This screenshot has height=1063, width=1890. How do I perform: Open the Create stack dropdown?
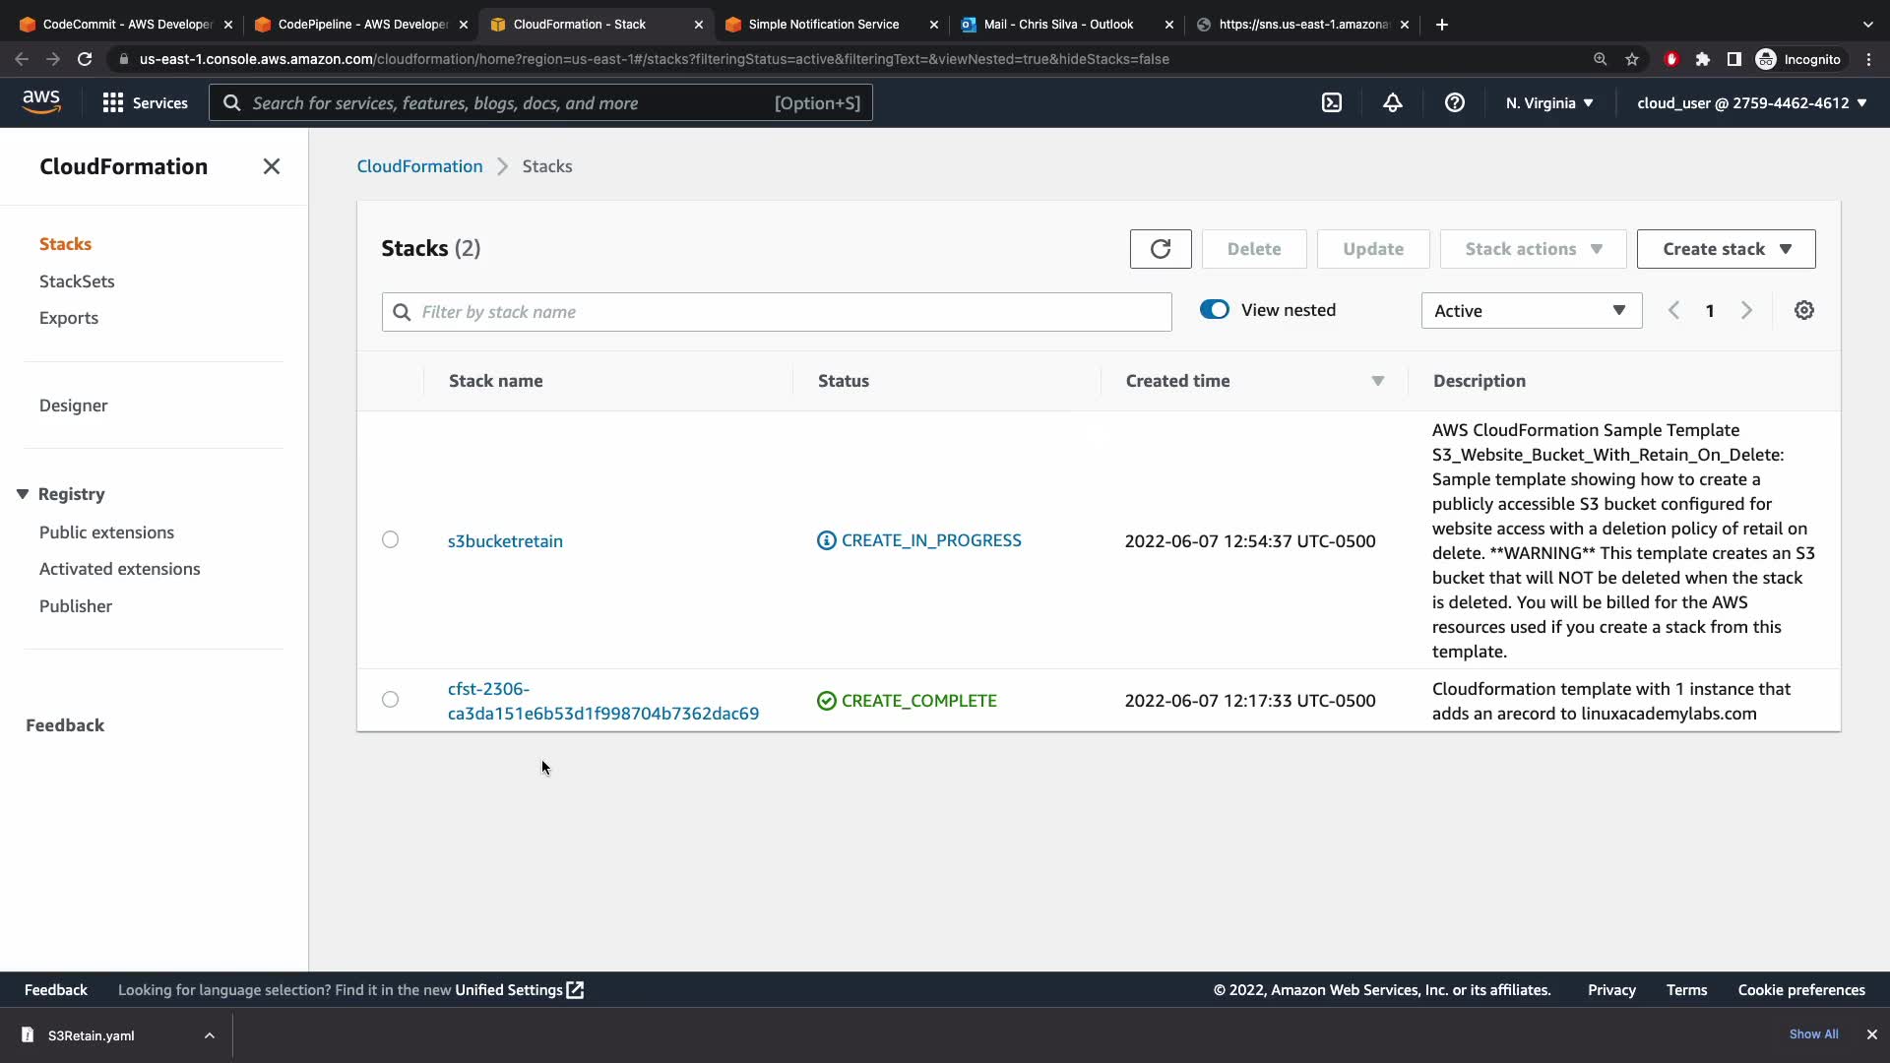click(1726, 249)
